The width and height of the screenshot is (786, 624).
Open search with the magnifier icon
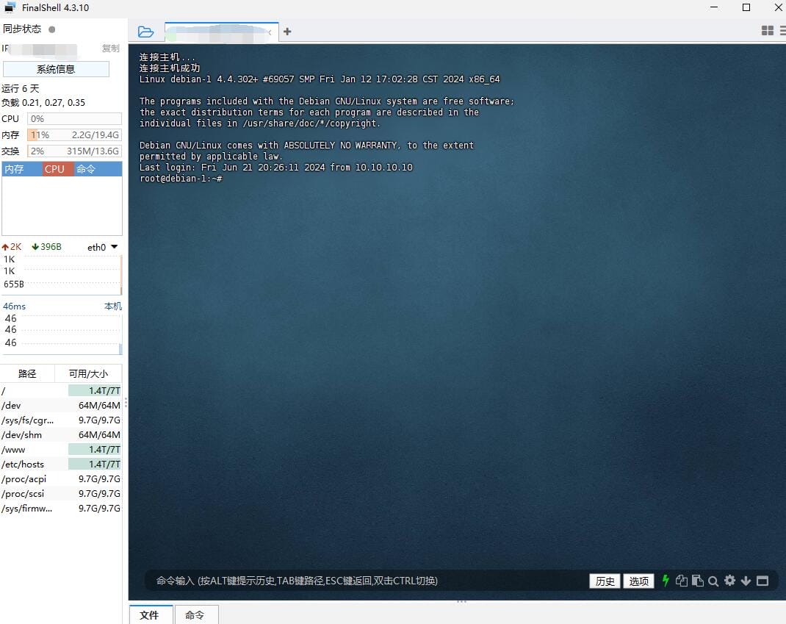713,581
